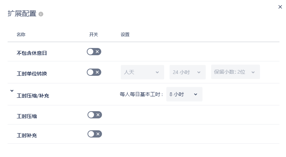Open the 人天 unit dropdown
This screenshot has height=157, width=286.
coord(142,72)
